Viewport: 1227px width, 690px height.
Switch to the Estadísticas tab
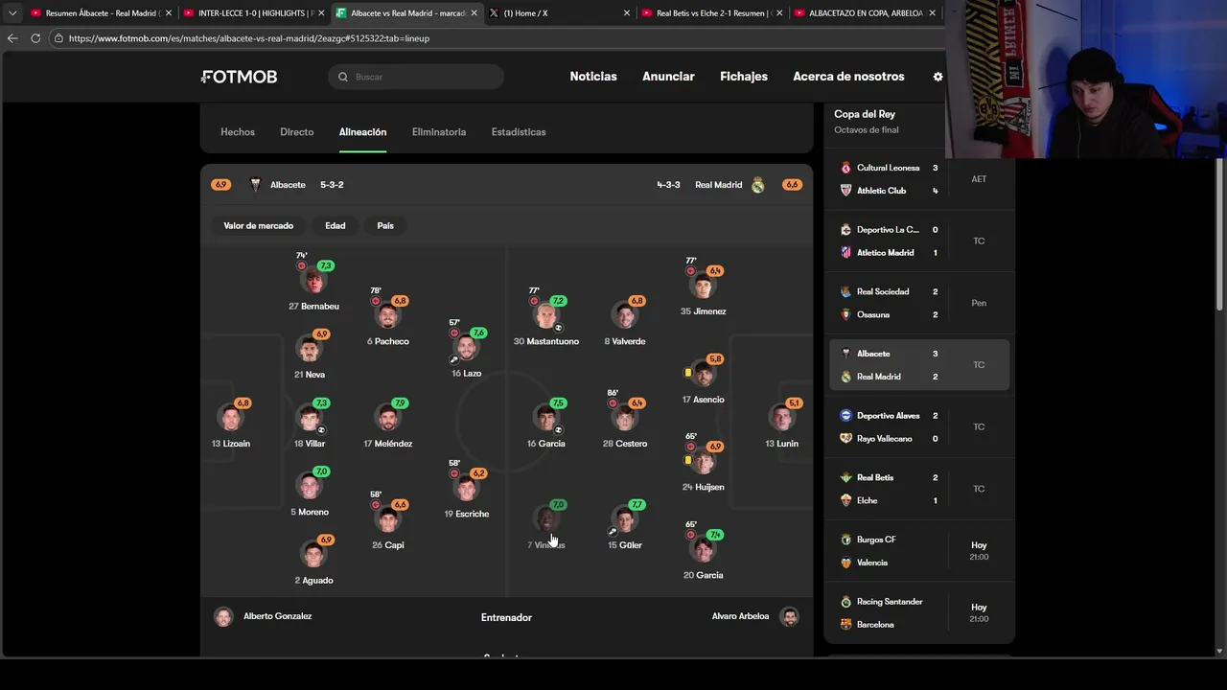tap(519, 132)
